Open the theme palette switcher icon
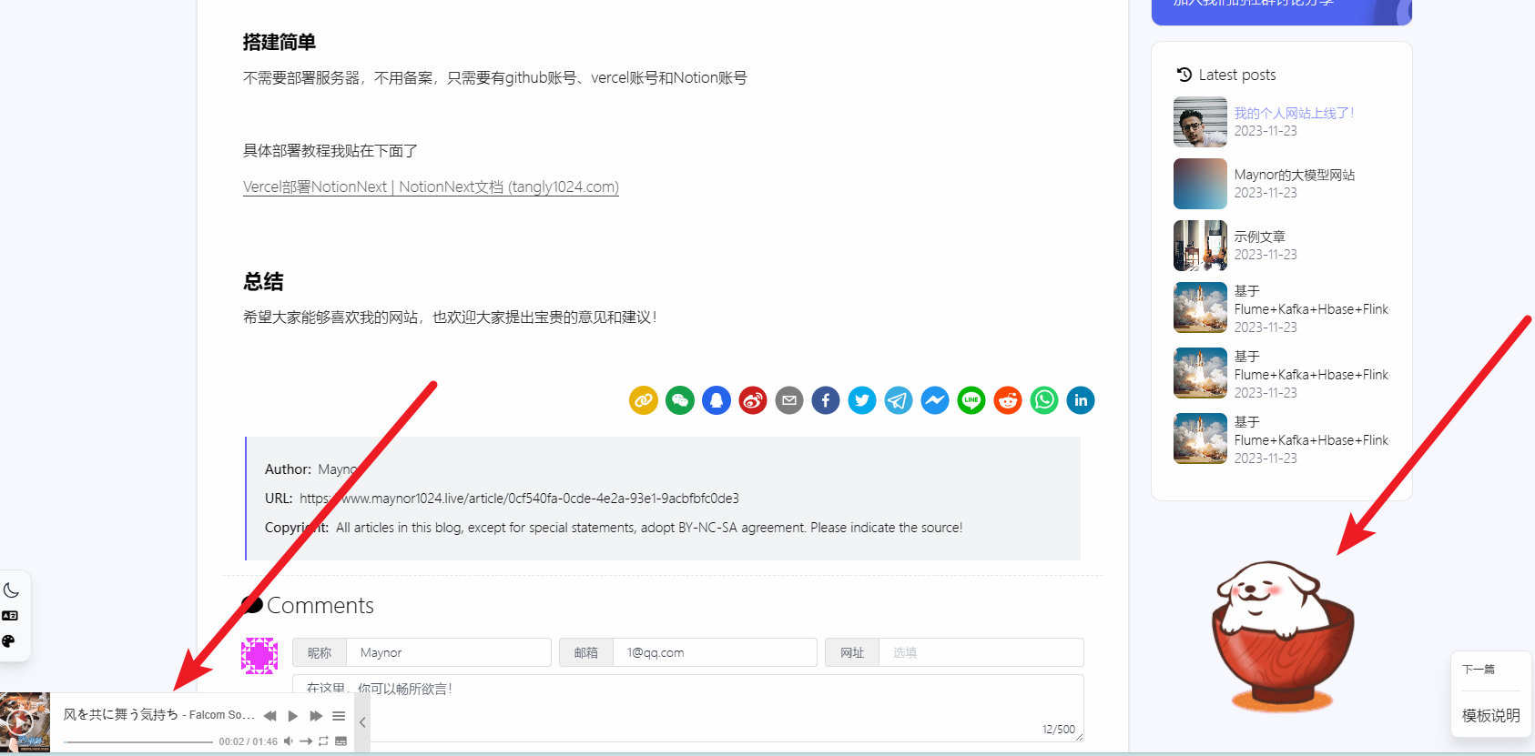Image resolution: width=1535 pixels, height=756 pixels. pyautogui.click(x=10, y=641)
